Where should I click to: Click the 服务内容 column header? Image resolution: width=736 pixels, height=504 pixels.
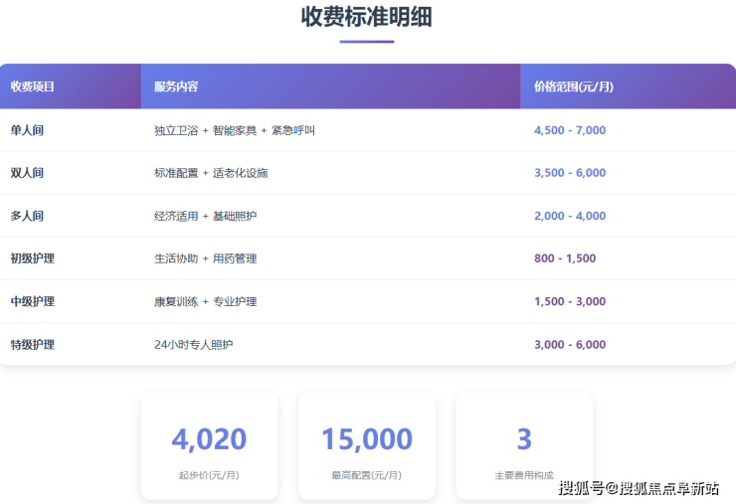[x=176, y=86]
